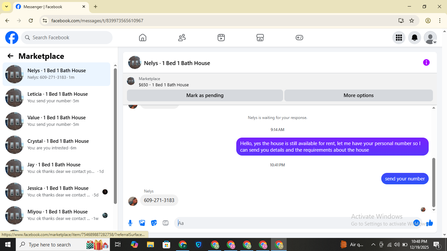
Task: Open the Crystal conversation
Action: [x=56, y=145]
